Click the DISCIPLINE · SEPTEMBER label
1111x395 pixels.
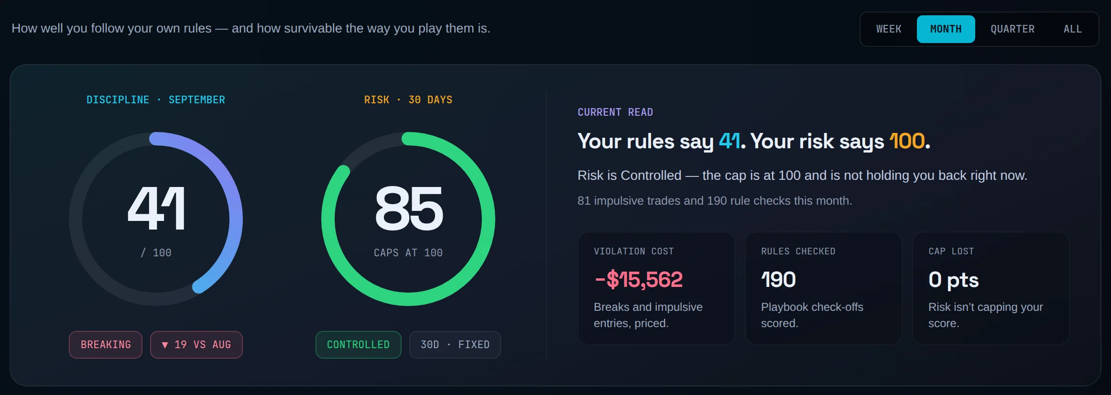pyautogui.click(x=156, y=100)
